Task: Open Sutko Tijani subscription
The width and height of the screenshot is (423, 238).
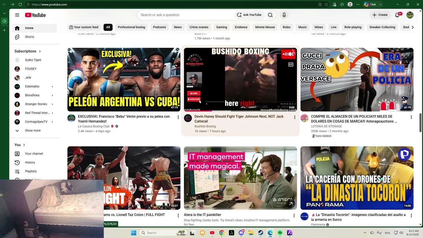Action: 34,60
